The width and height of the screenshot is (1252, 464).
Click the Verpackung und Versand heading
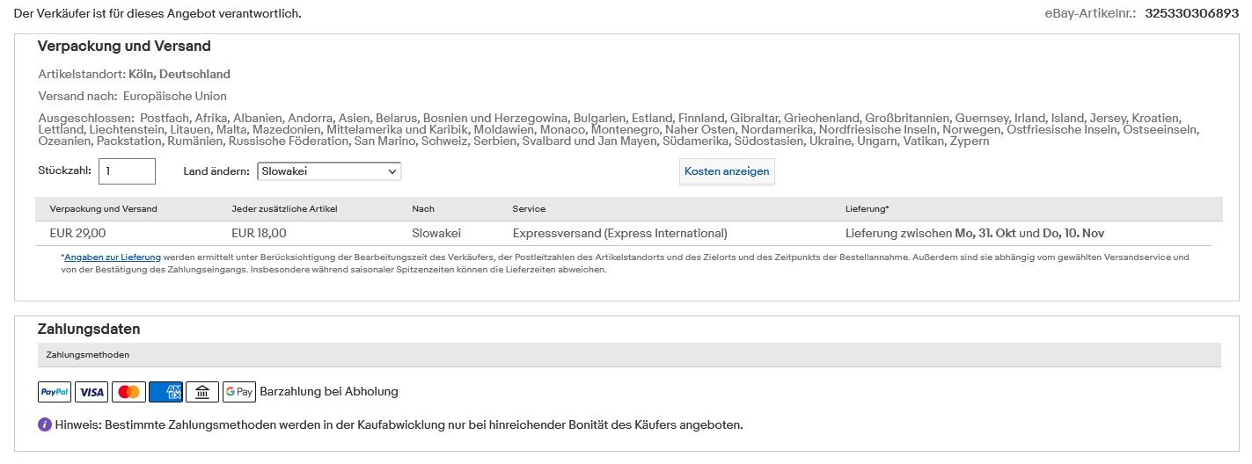pyautogui.click(x=124, y=47)
